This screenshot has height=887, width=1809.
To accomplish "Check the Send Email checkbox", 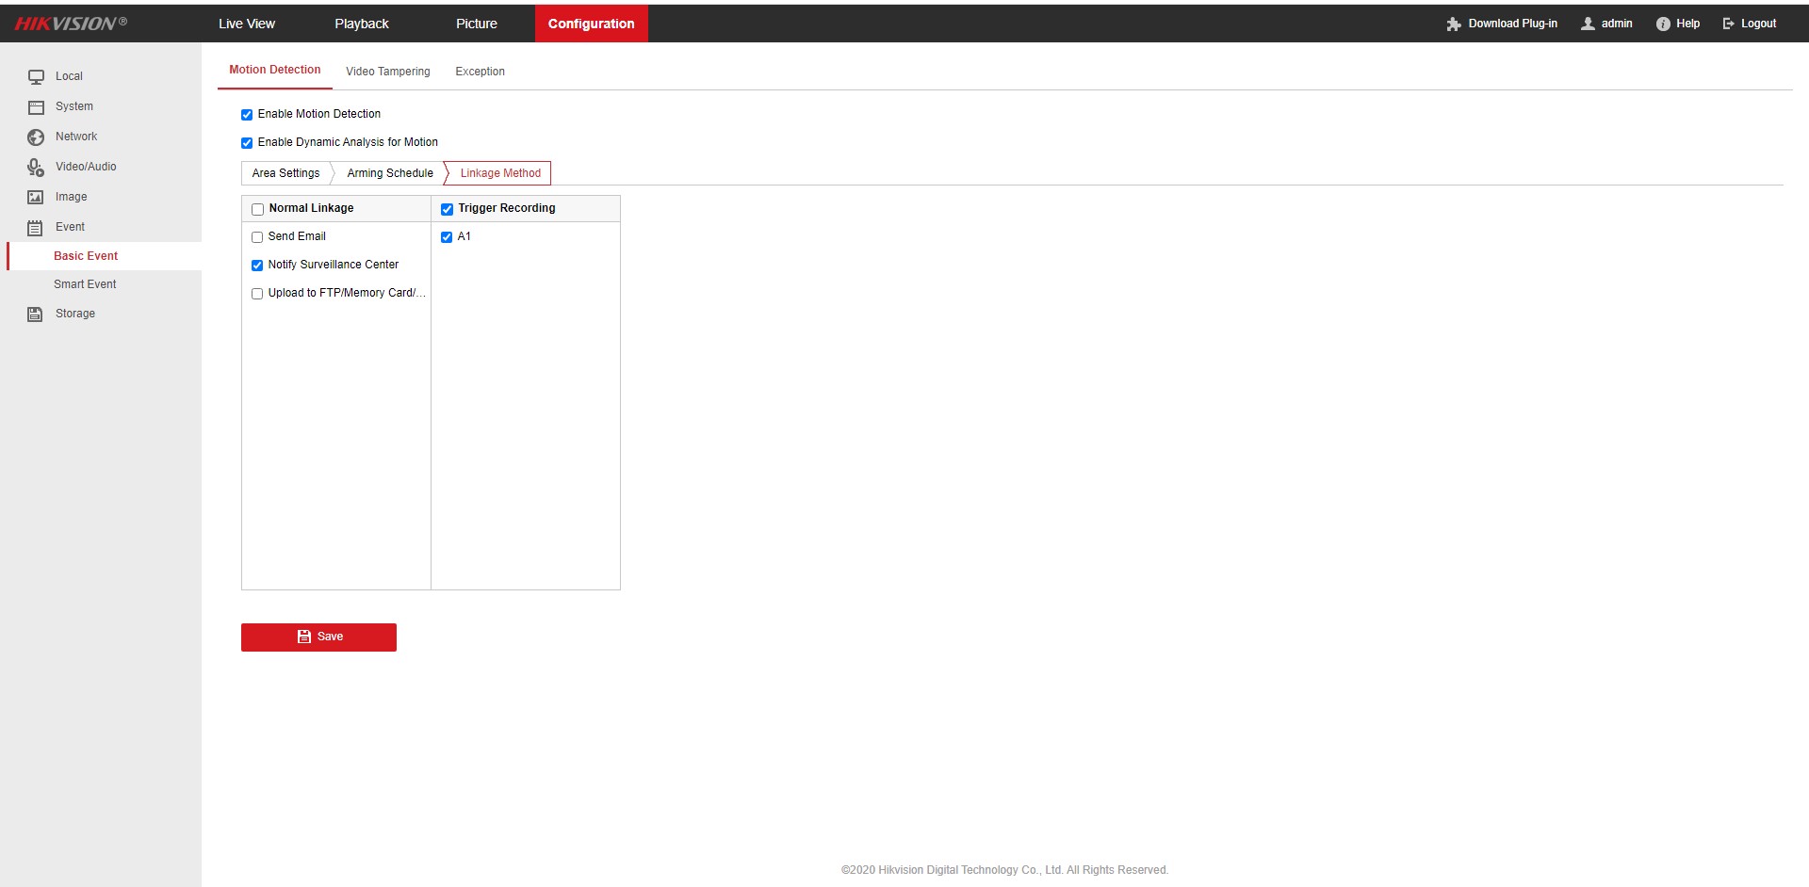I will (x=257, y=237).
